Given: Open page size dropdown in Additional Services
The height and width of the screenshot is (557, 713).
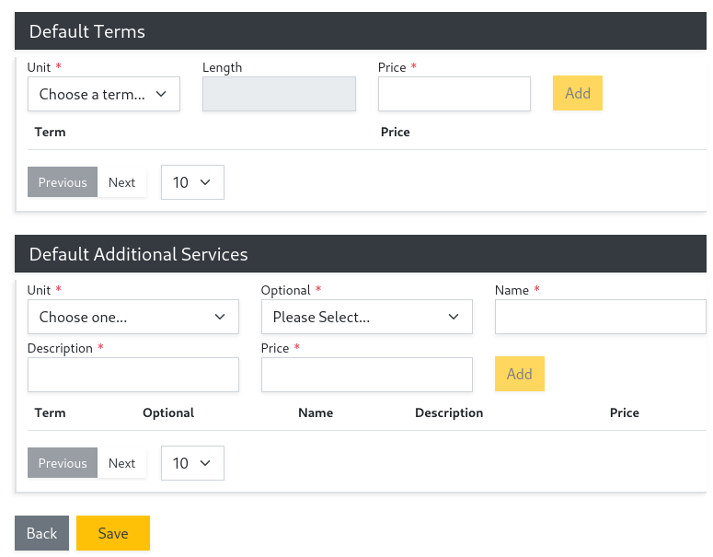Looking at the screenshot, I should (x=192, y=463).
